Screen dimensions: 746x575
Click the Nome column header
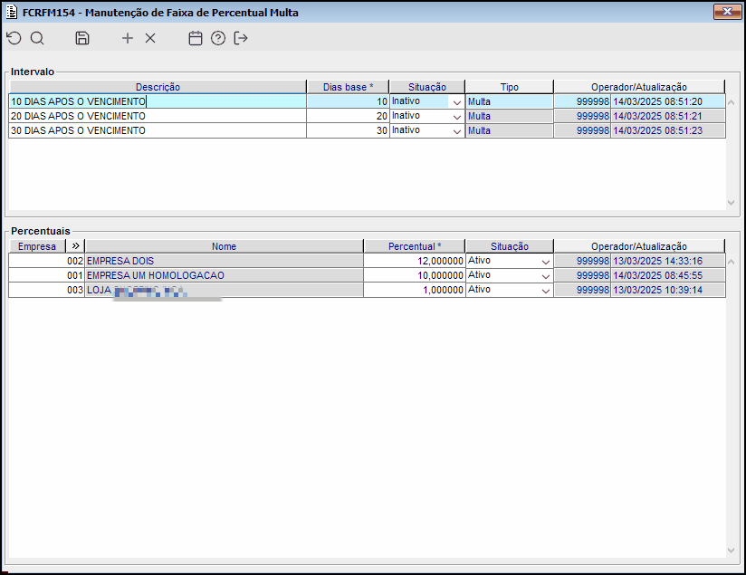click(x=225, y=246)
